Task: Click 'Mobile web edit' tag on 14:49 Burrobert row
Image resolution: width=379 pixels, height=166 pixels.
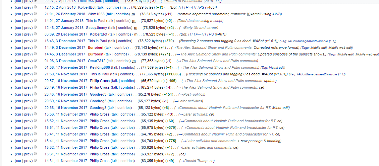Action: [341, 48]
